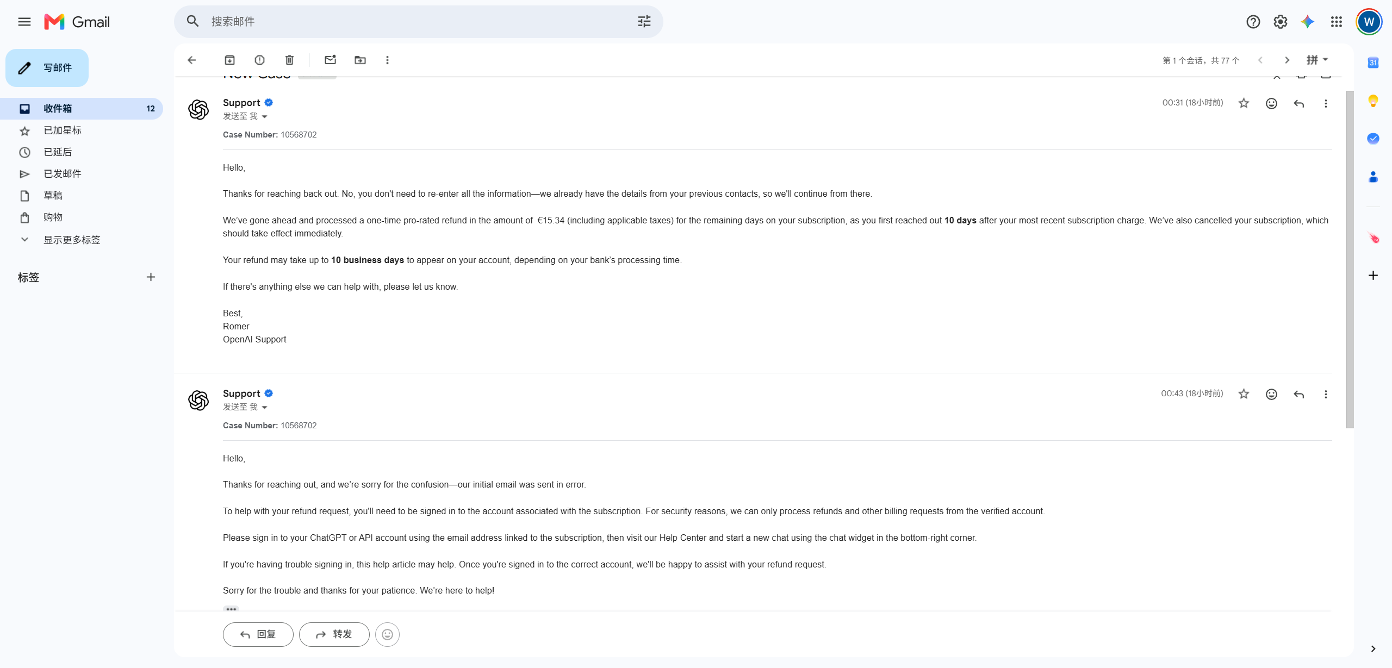Image resolution: width=1392 pixels, height=668 pixels.
Task: Compose new mail with 写邮件
Action: [47, 68]
